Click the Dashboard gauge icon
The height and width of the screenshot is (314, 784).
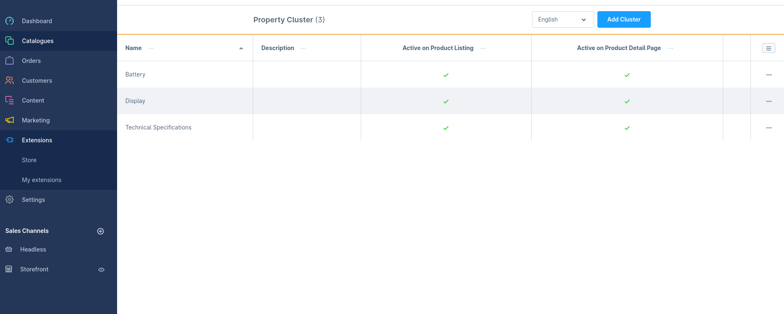click(x=10, y=21)
